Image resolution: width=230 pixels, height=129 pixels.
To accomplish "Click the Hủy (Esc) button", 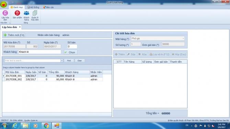I will [179, 54].
